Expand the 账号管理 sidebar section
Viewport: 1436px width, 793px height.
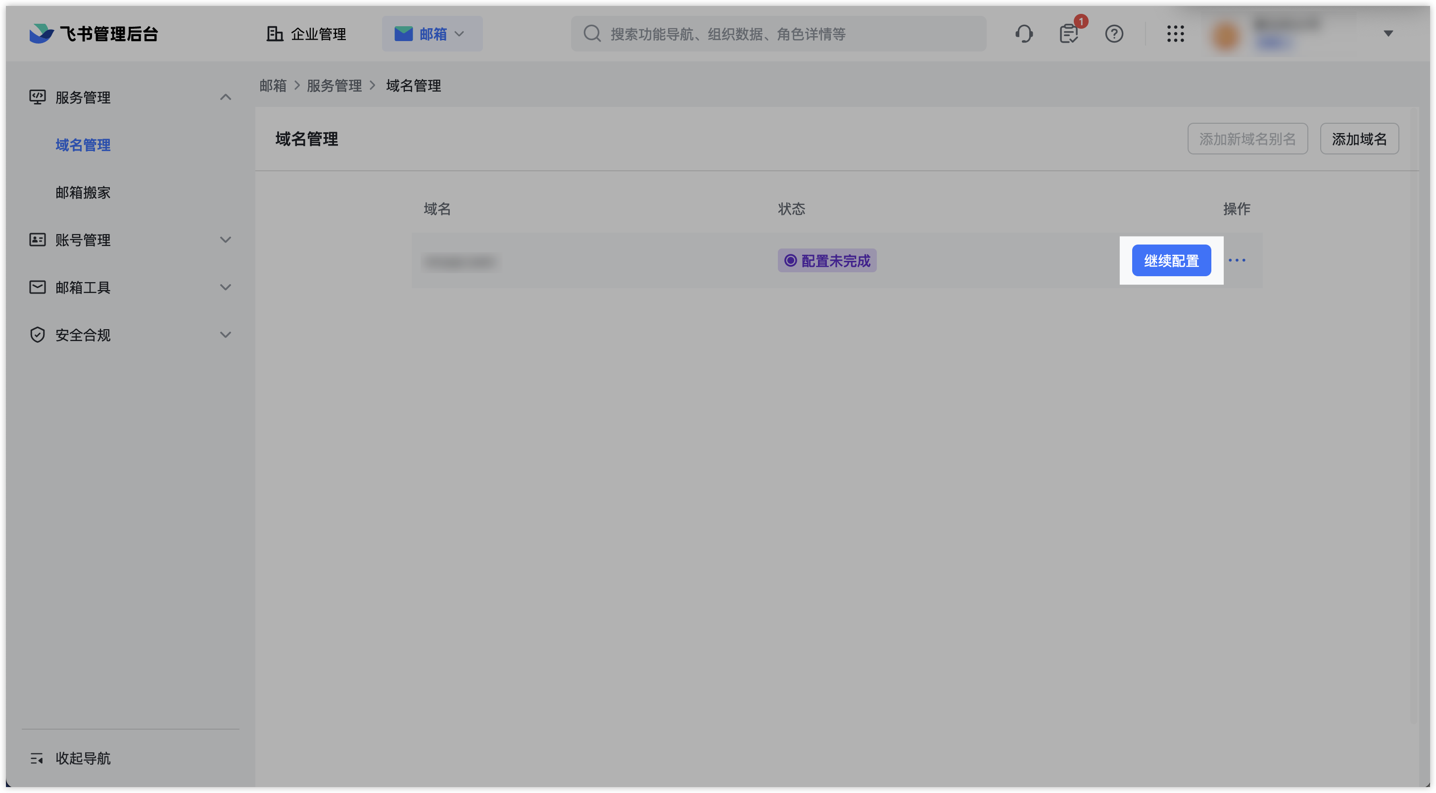pos(225,240)
